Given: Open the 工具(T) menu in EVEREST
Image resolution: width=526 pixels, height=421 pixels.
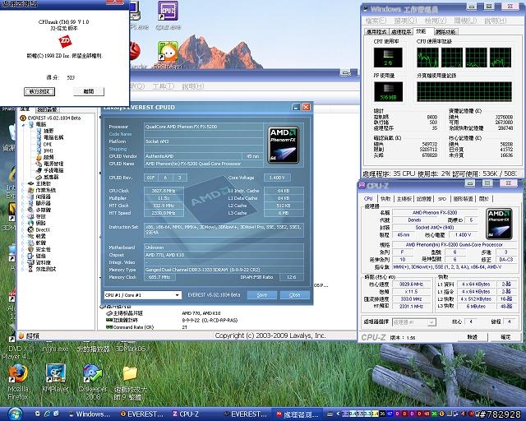Looking at the screenshot, I should click(x=164, y=86).
